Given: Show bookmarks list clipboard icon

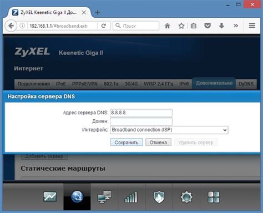Looking at the screenshot, I should point(194,26).
